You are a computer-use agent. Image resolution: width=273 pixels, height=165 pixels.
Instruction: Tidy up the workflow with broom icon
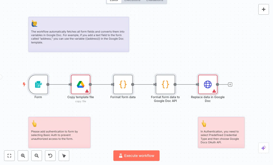[x=64, y=156]
